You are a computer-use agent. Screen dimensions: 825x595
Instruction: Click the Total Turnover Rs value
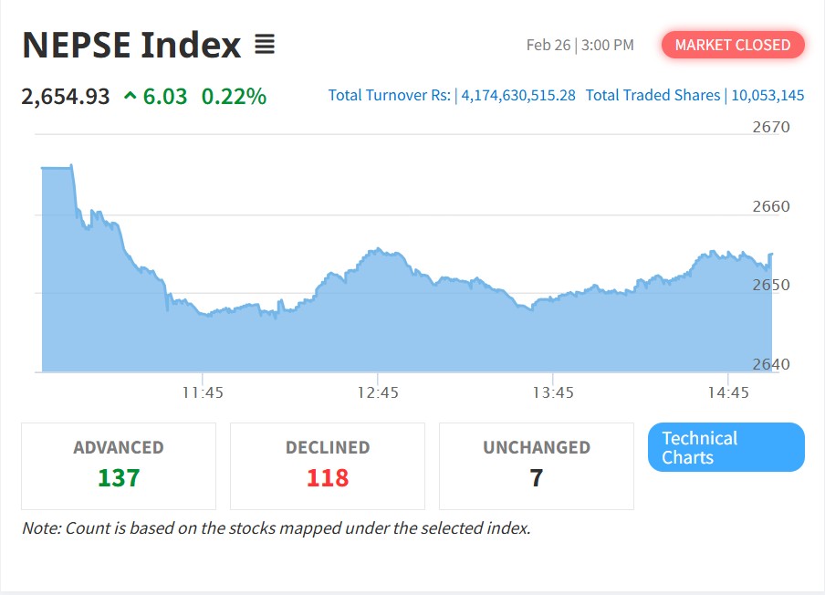coord(518,95)
